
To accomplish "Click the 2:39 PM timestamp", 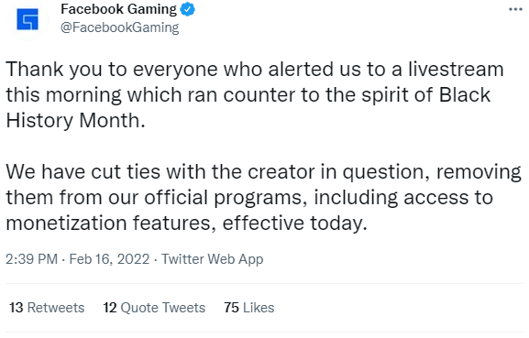I will tap(31, 259).
